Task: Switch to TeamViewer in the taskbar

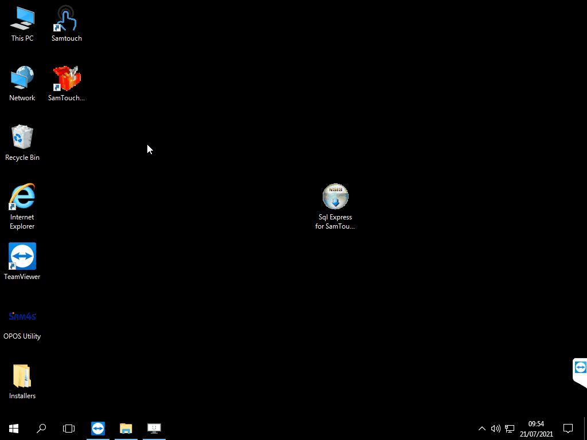Action: [98, 428]
